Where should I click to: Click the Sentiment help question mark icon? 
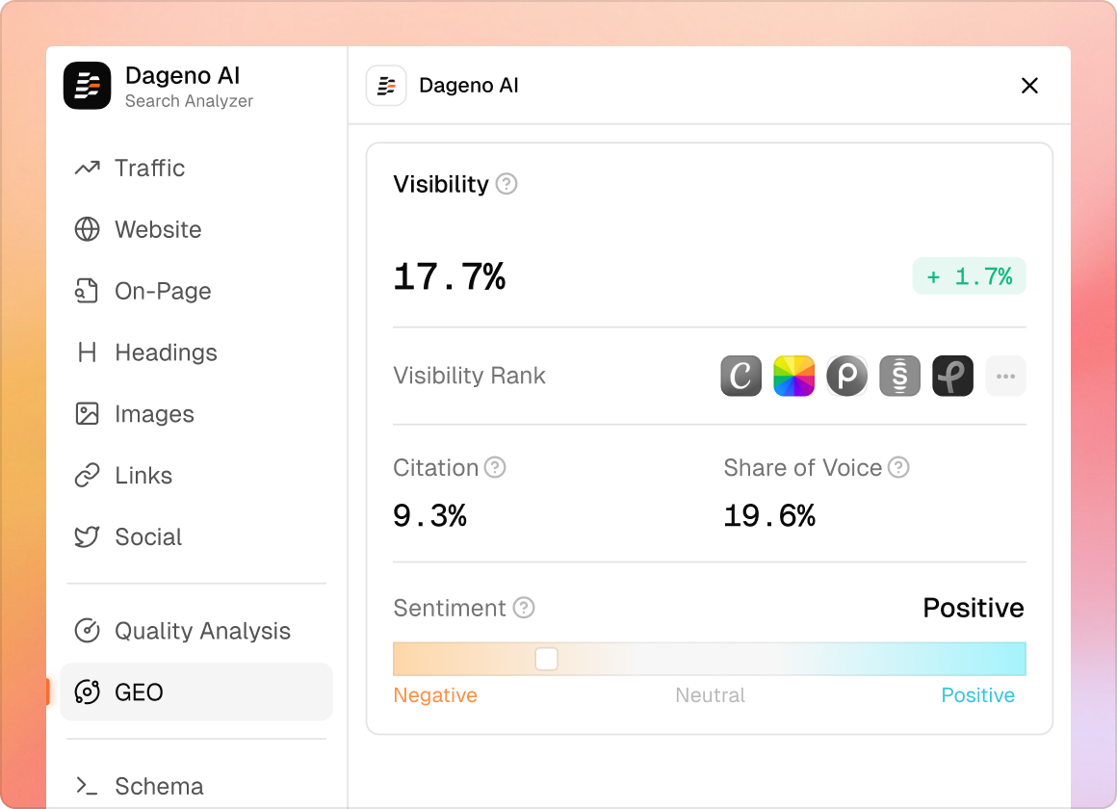pos(524,608)
